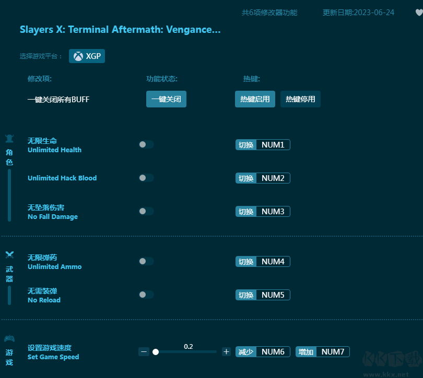Click the game speed value 0.2
The width and height of the screenshot is (423, 378).
189,347
